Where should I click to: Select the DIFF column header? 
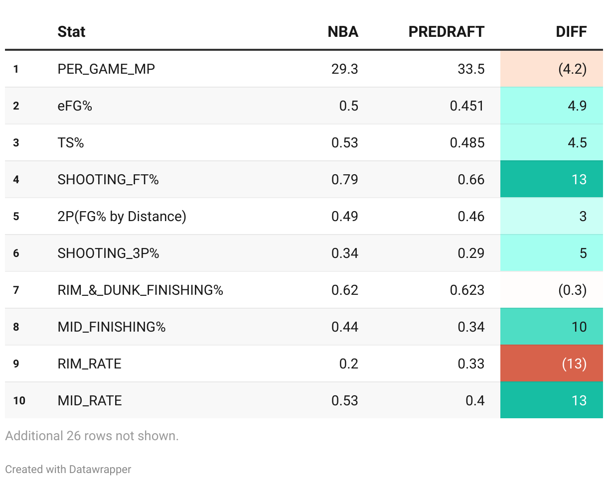coord(571,32)
